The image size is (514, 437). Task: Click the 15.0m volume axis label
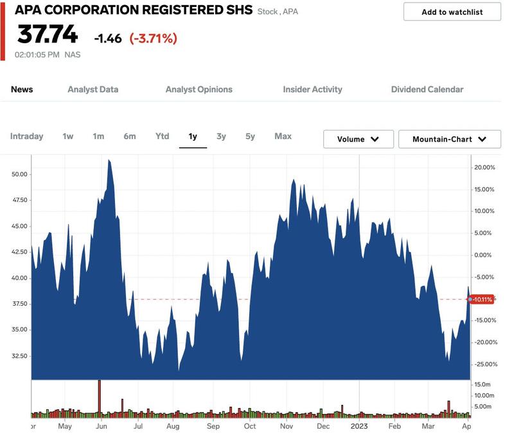point(483,384)
